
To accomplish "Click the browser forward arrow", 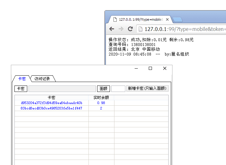I will tap(121, 29).
